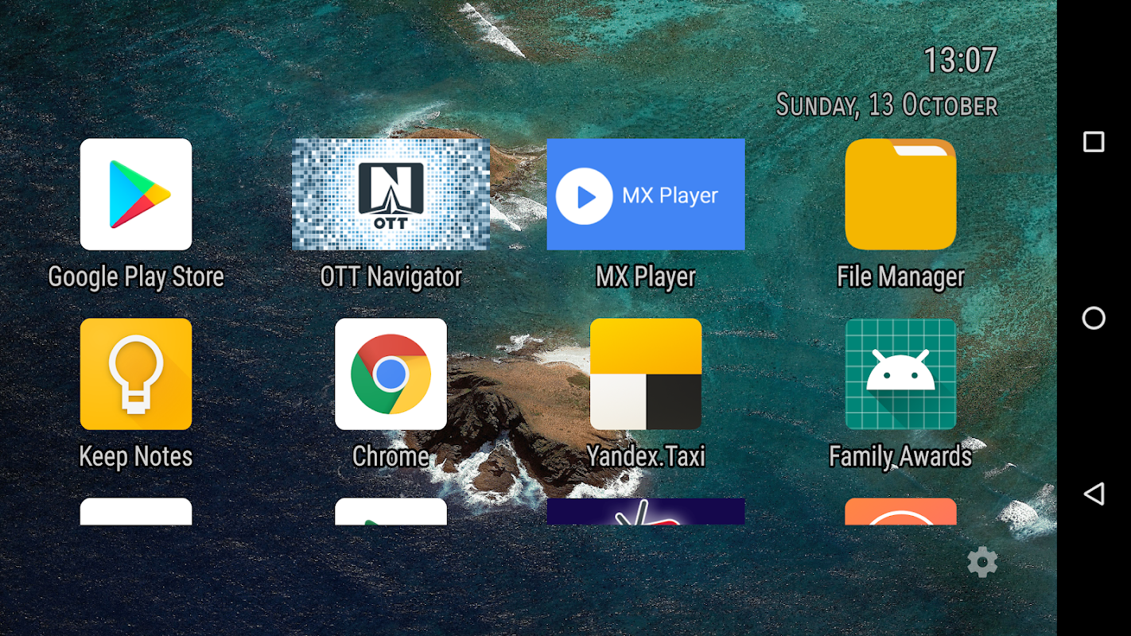1131x636 pixels.
Task: Click the Sunday, 13 October date text
Action: pos(887,105)
